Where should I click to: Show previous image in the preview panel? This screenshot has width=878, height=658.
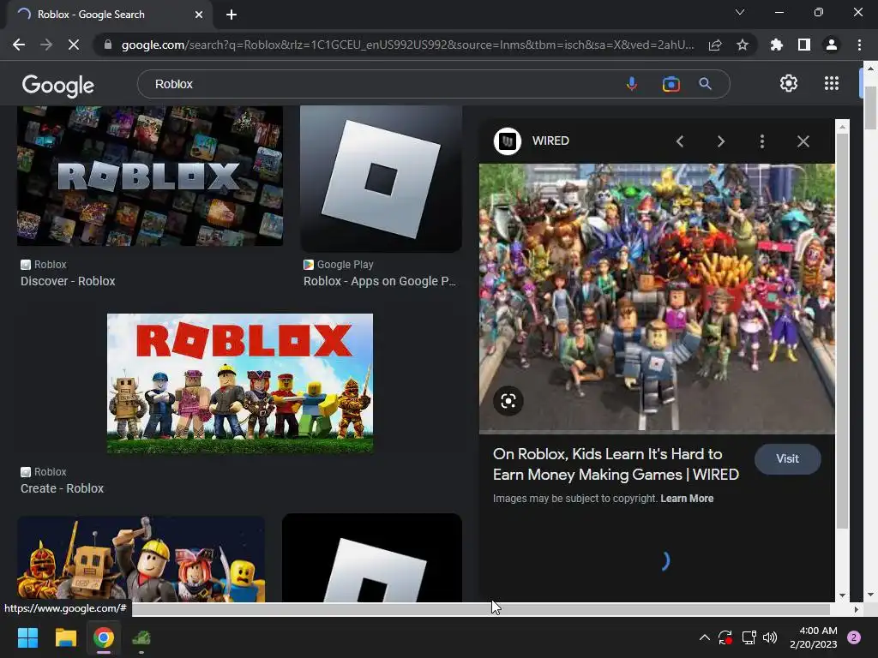tap(680, 141)
